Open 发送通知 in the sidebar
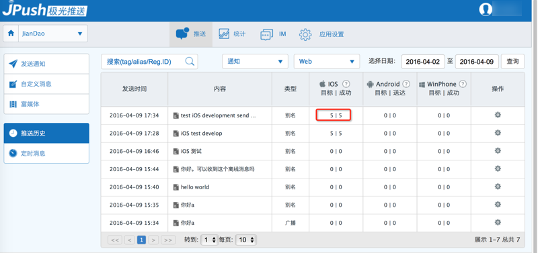 46,64
